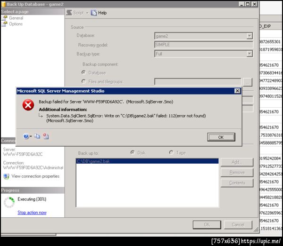The image size is (283, 246).
Task: Show technical details icon in error dialog
Action: (x=46, y=136)
